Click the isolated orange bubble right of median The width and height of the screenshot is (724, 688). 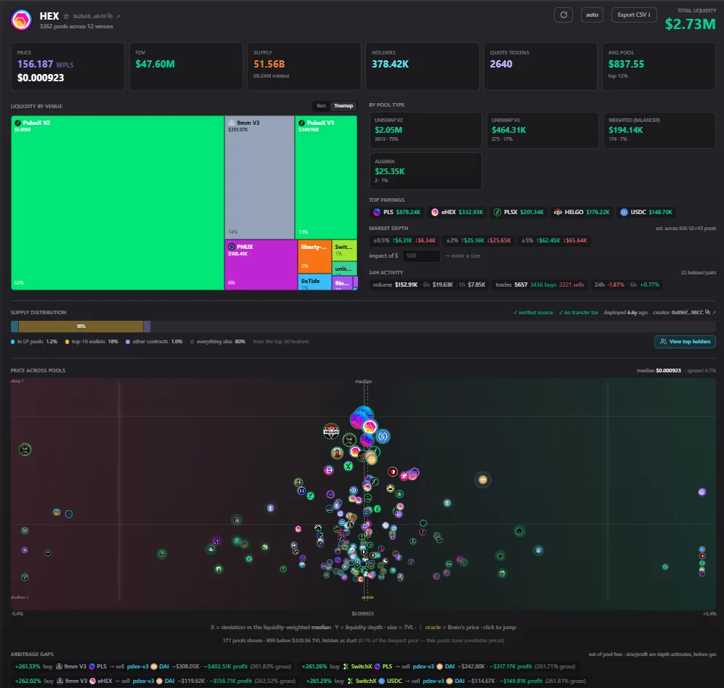[482, 480]
